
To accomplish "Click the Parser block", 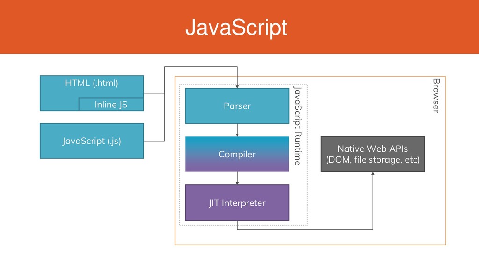I will click(x=237, y=106).
